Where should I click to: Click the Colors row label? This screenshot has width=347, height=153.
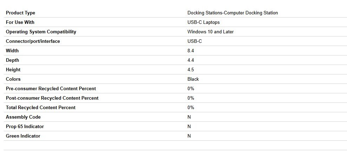click(13, 79)
